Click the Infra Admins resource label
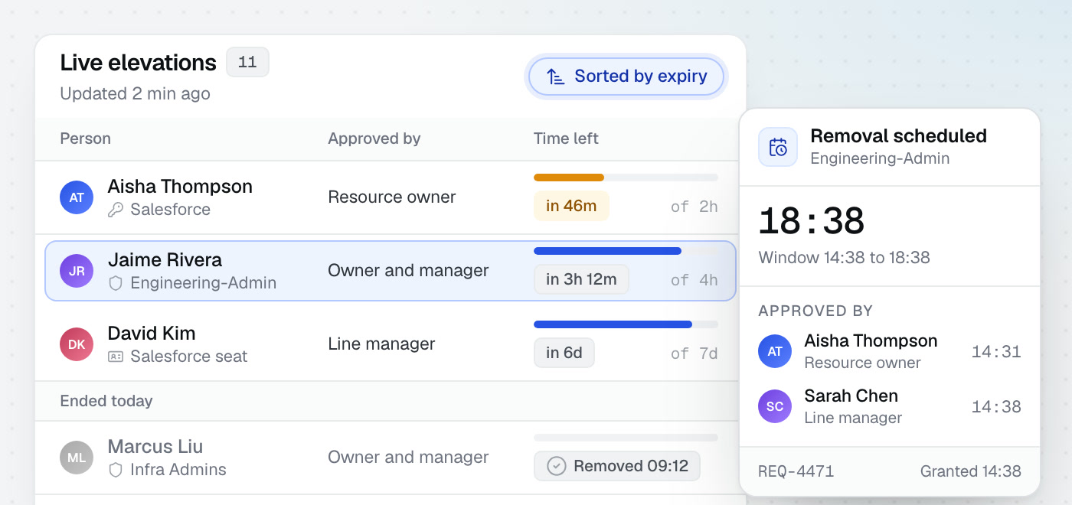This screenshot has width=1072, height=505. click(x=178, y=470)
